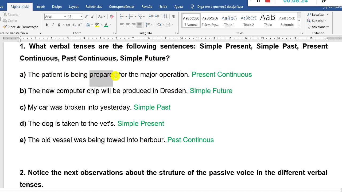
Task: Apply Sem Espaçamento style
Action: point(210,21)
